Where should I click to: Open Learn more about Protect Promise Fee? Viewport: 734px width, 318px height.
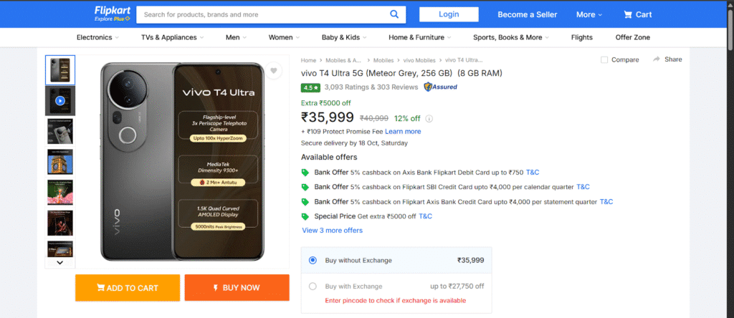click(403, 131)
